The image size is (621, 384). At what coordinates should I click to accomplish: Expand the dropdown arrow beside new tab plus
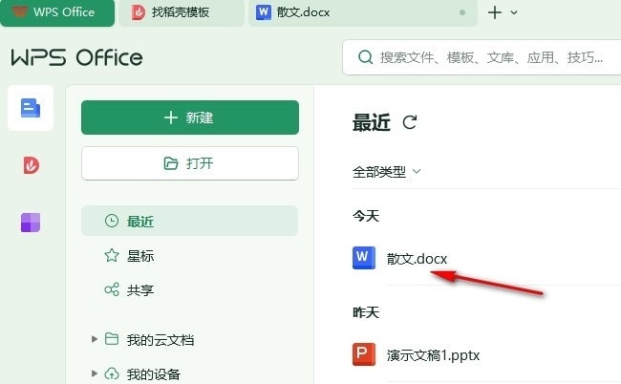(x=514, y=12)
